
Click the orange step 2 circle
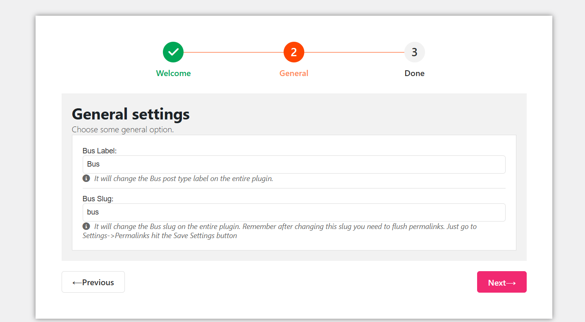coord(294,52)
